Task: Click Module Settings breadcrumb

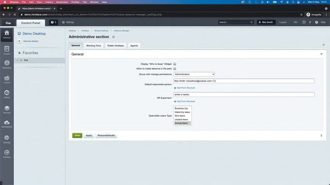Action: 101,31
